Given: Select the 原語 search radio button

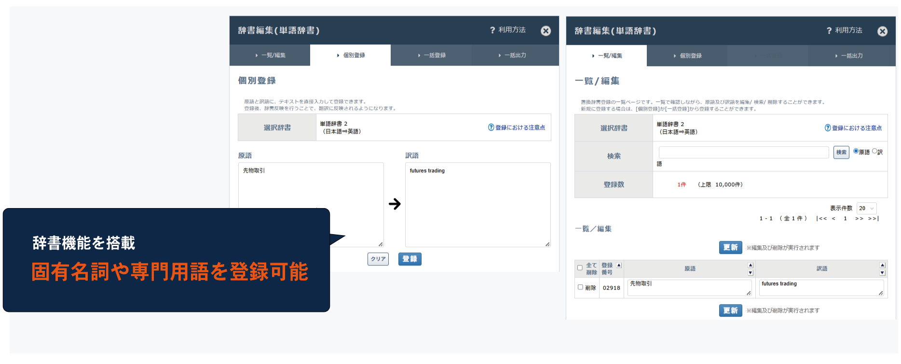Looking at the screenshot, I should 856,151.
